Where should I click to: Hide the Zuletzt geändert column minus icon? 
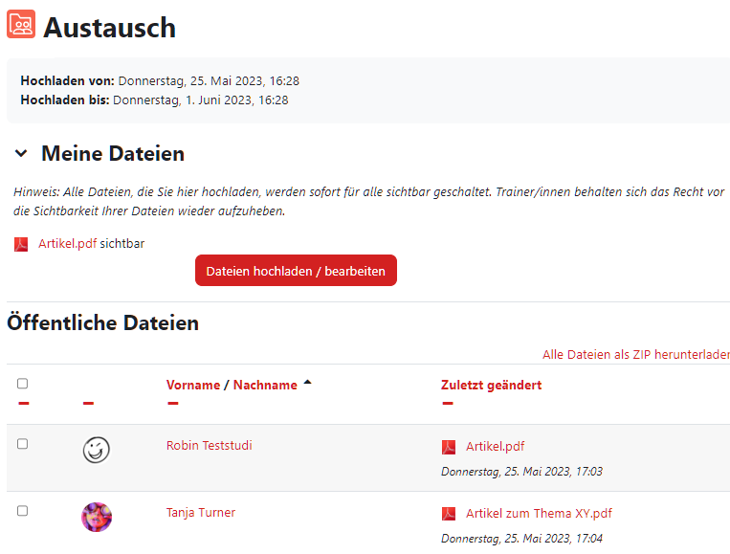448,403
